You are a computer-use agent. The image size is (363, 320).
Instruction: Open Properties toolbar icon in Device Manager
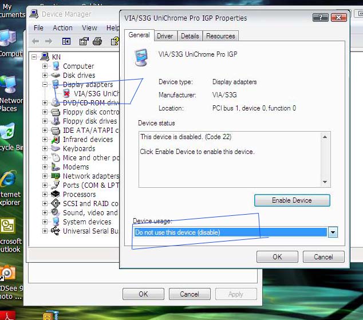point(84,41)
